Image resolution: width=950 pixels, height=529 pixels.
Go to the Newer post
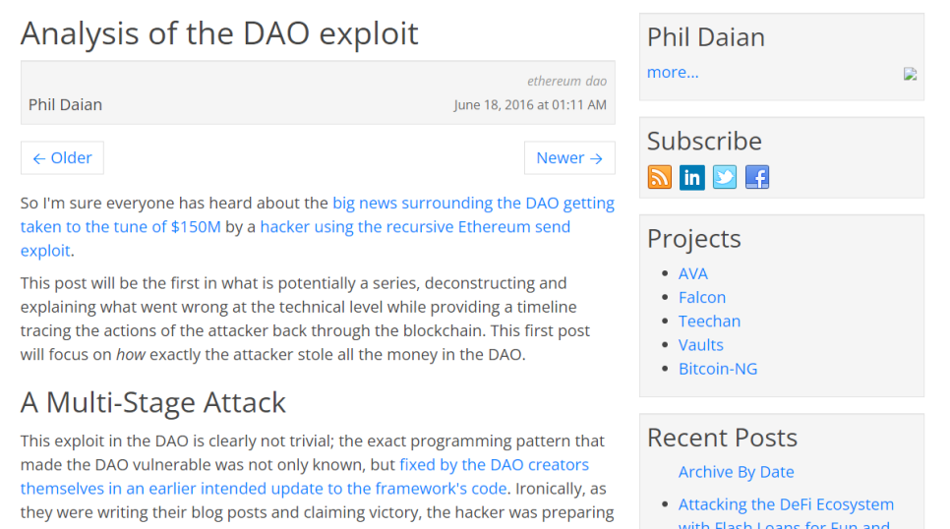[x=569, y=158]
